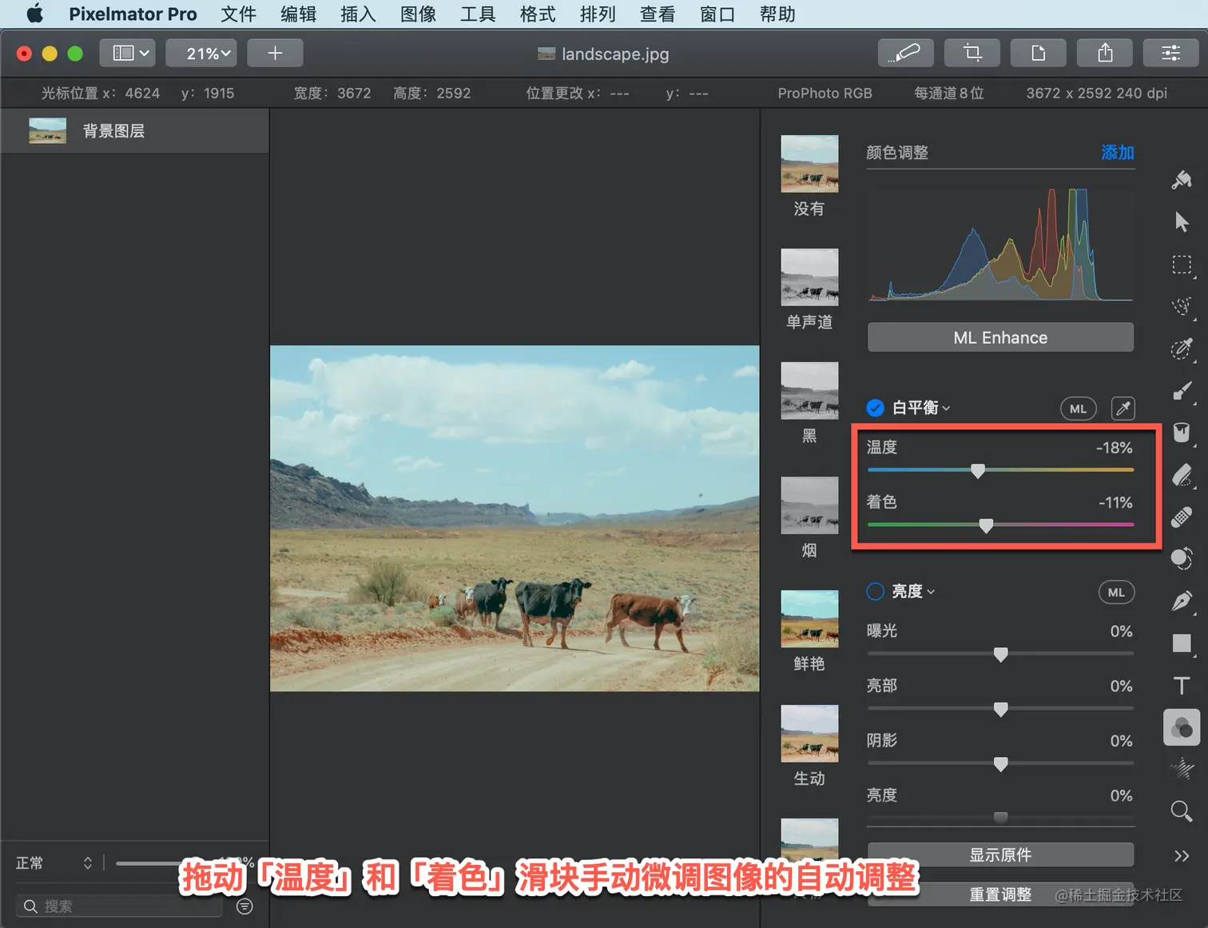The height and width of the screenshot is (928, 1208).
Task: Open the Pixelmator Pro app menu
Action: [x=133, y=14]
